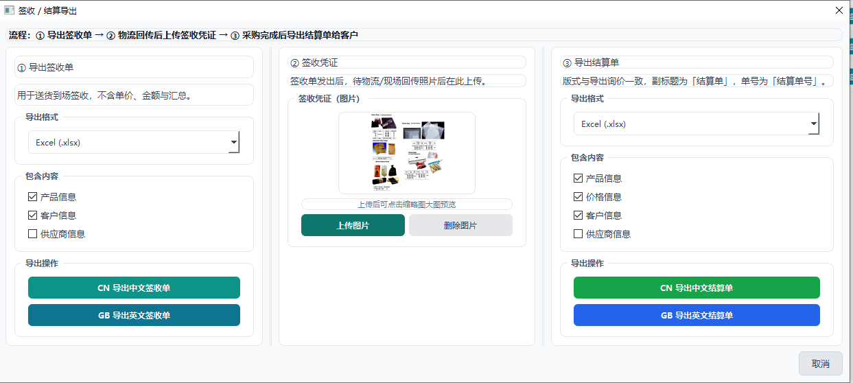Click 包含内容 group label in 导出结算单 panel
The height and width of the screenshot is (383, 853).
587,158
